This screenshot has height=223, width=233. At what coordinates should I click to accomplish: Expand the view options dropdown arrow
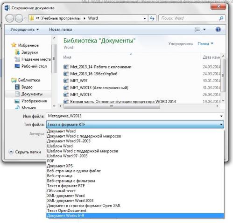point(205,29)
